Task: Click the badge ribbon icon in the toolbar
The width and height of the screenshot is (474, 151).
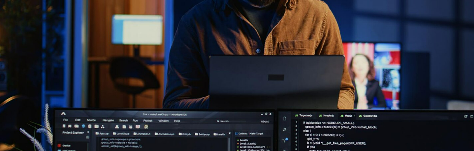Action: pyautogui.click(x=146, y=127)
